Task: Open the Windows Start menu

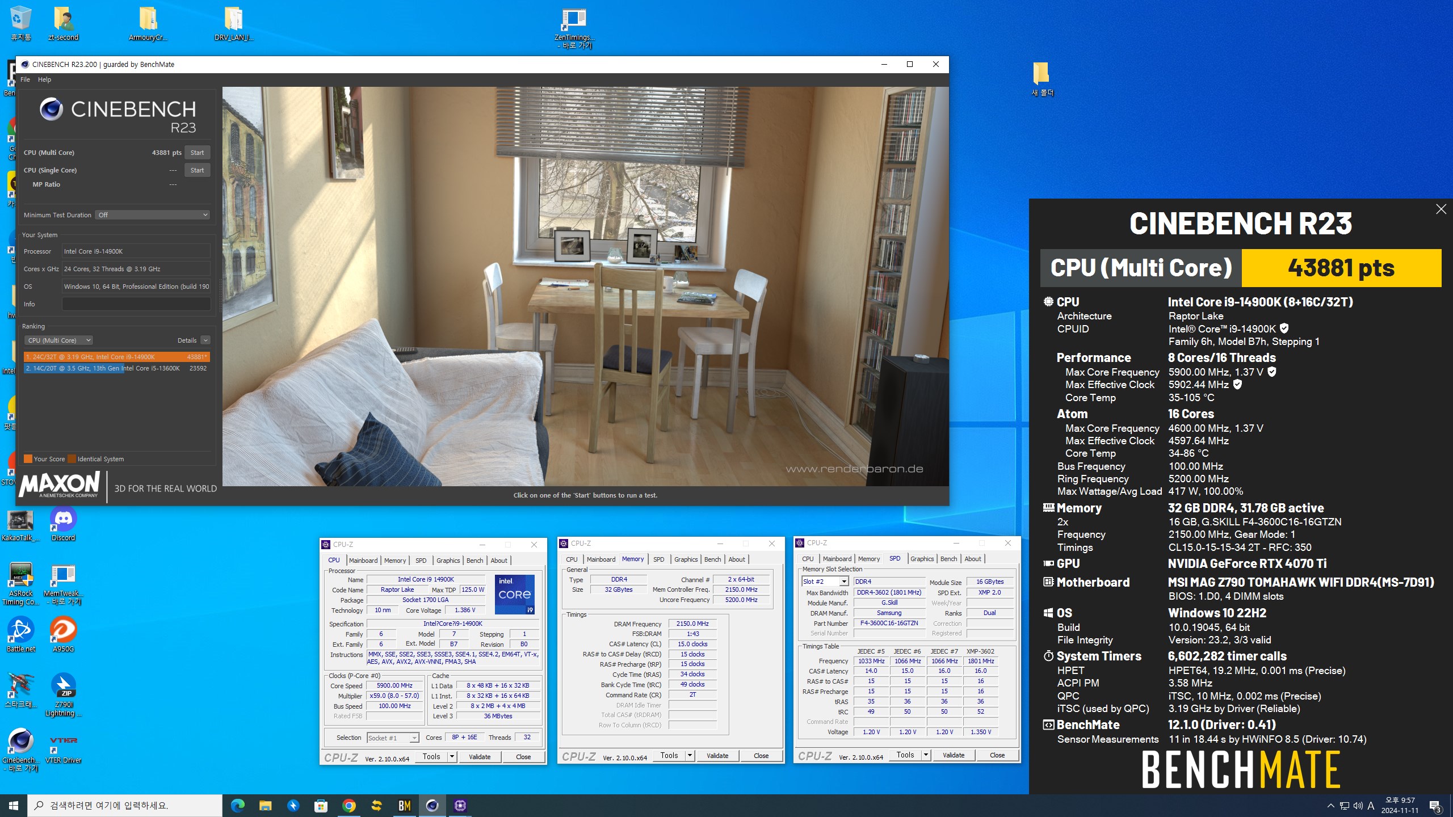Action: (x=14, y=805)
